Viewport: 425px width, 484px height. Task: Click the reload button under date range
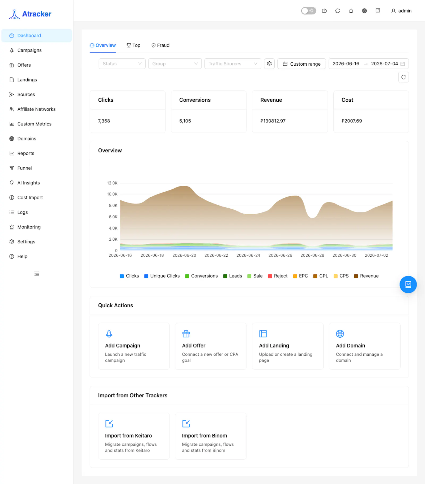tap(403, 77)
